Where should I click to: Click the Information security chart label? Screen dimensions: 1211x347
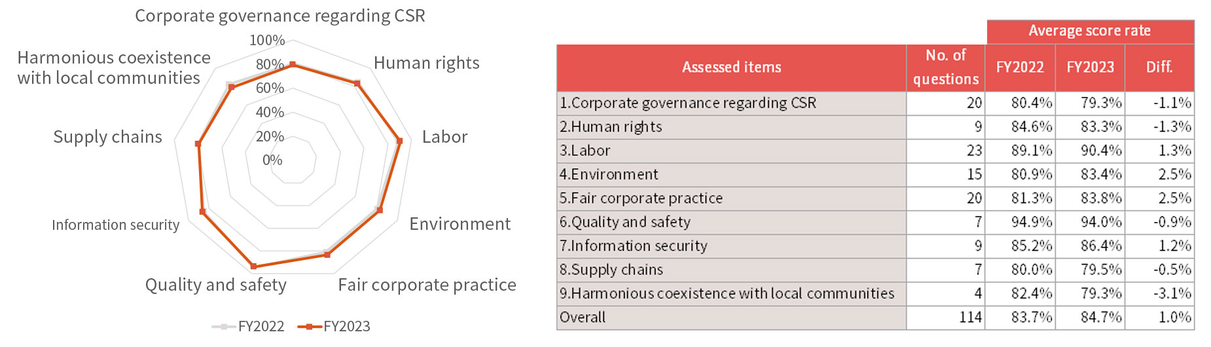pos(115,225)
